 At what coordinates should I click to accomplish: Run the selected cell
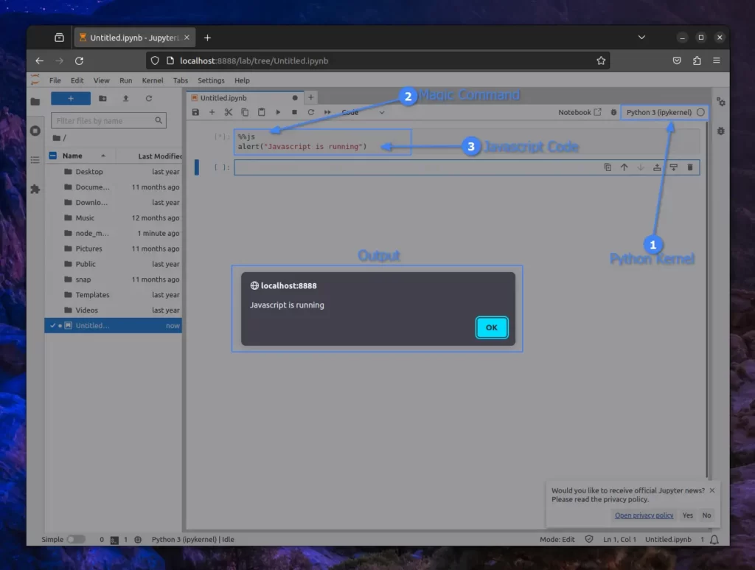[278, 112]
